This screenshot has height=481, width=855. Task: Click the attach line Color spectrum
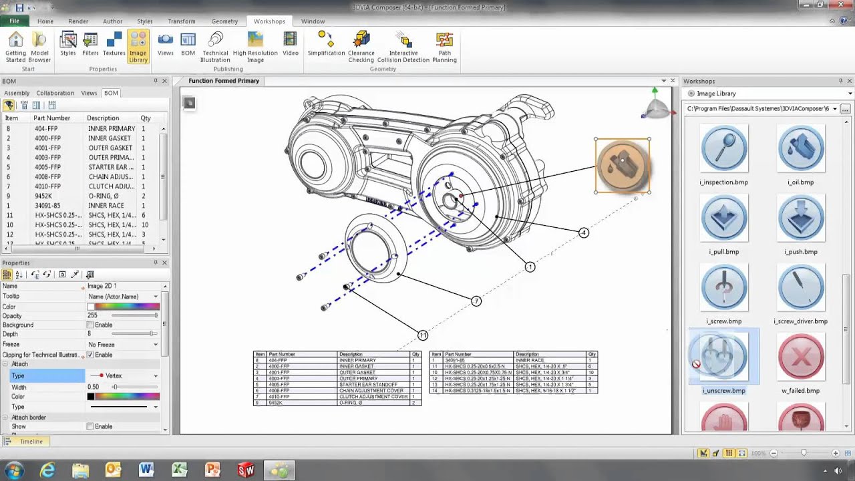pyautogui.click(x=127, y=397)
